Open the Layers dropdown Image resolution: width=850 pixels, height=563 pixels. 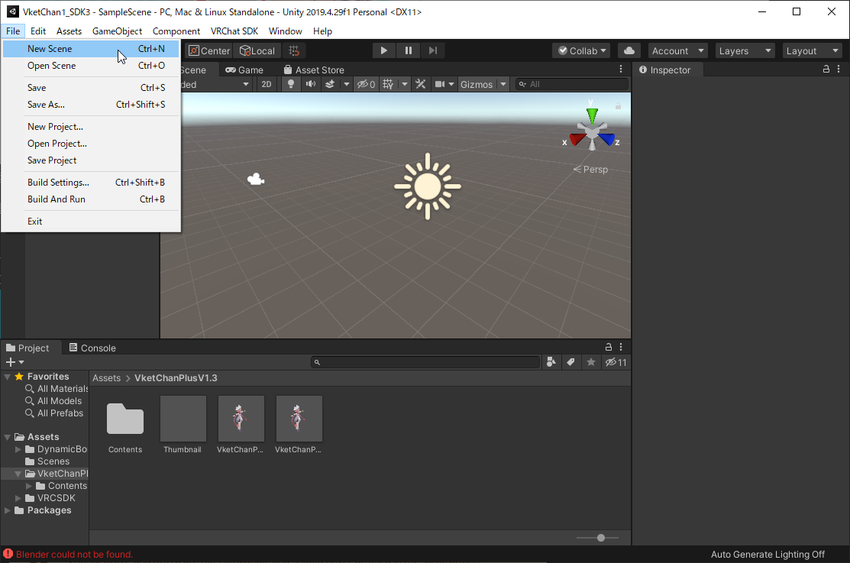[745, 50]
